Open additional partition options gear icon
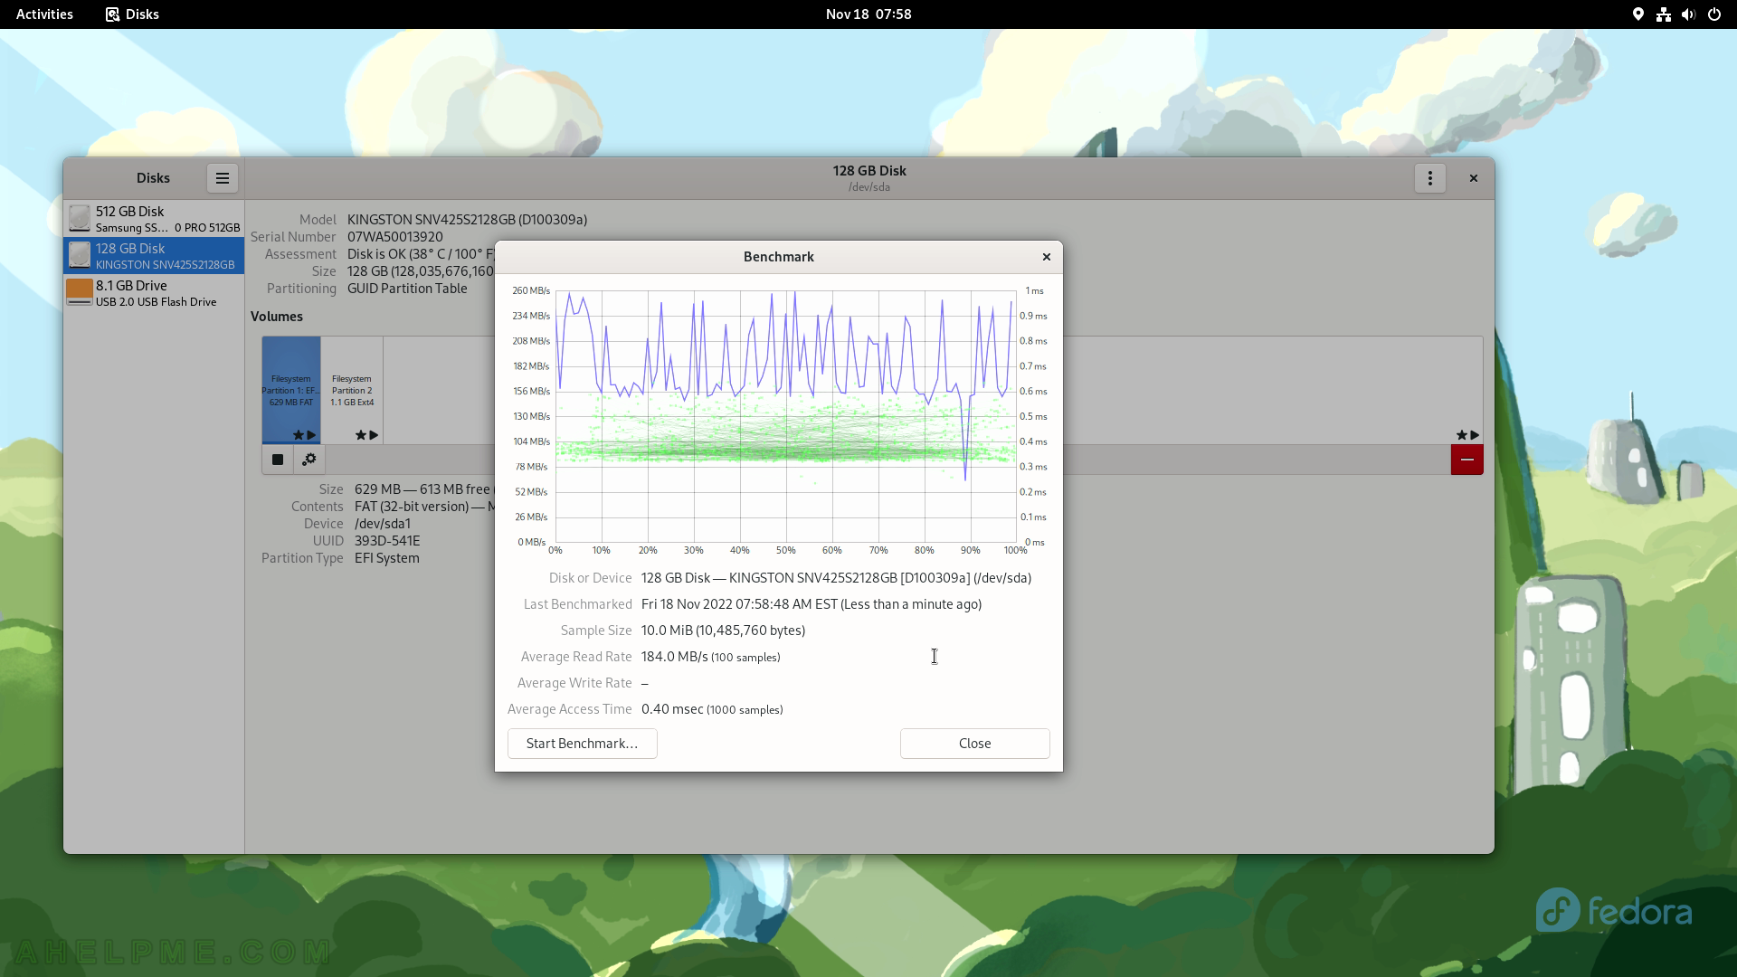 (309, 460)
